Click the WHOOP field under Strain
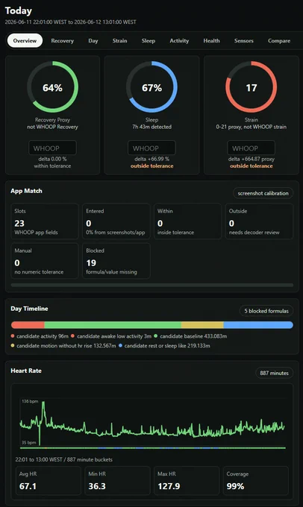The height and width of the screenshot is (507, 303). (x=252, y=148)
